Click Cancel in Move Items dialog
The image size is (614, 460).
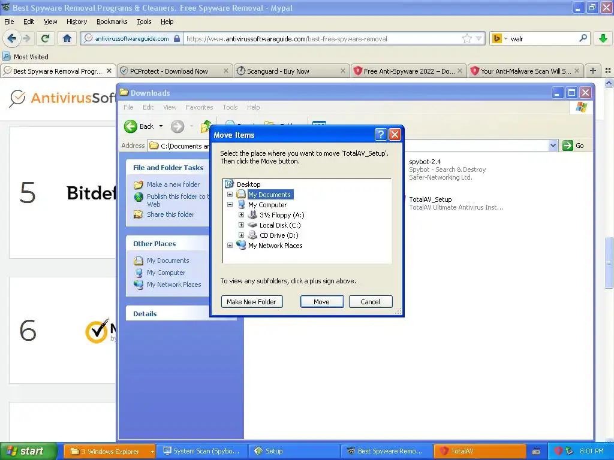pyautogui.click(x=371, y=302)
